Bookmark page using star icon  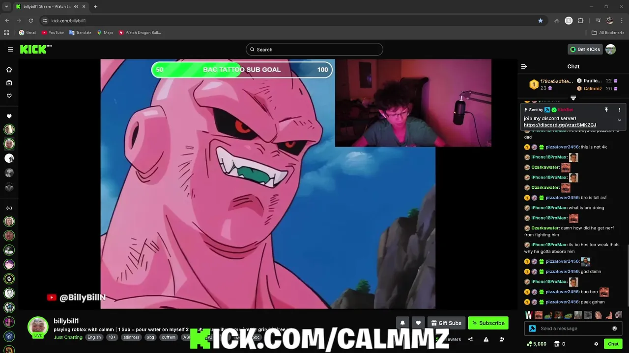541,21
